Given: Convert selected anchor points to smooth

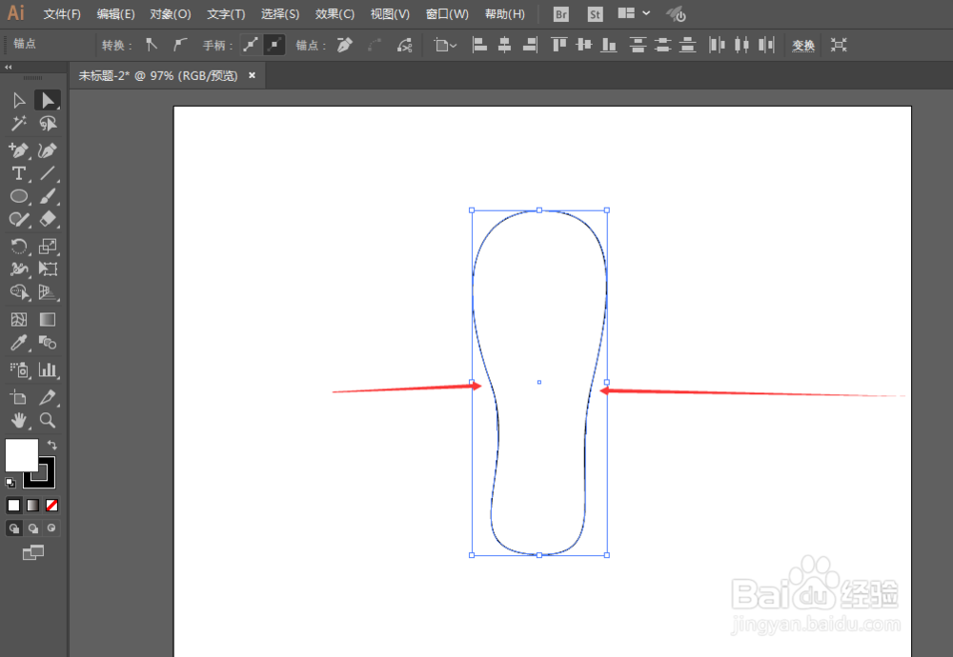Looking at the screenshot, I should coord(179,45).
